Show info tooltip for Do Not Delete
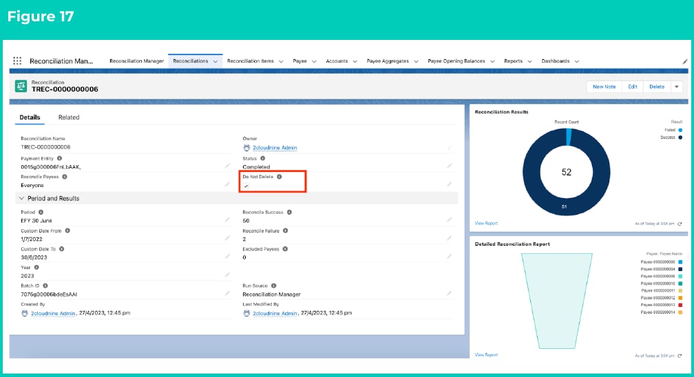The image size is (694, 377). point(280,177)
